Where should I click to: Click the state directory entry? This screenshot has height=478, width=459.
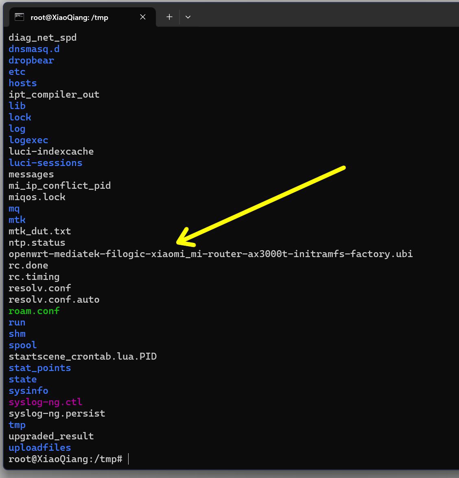point(22,380)
